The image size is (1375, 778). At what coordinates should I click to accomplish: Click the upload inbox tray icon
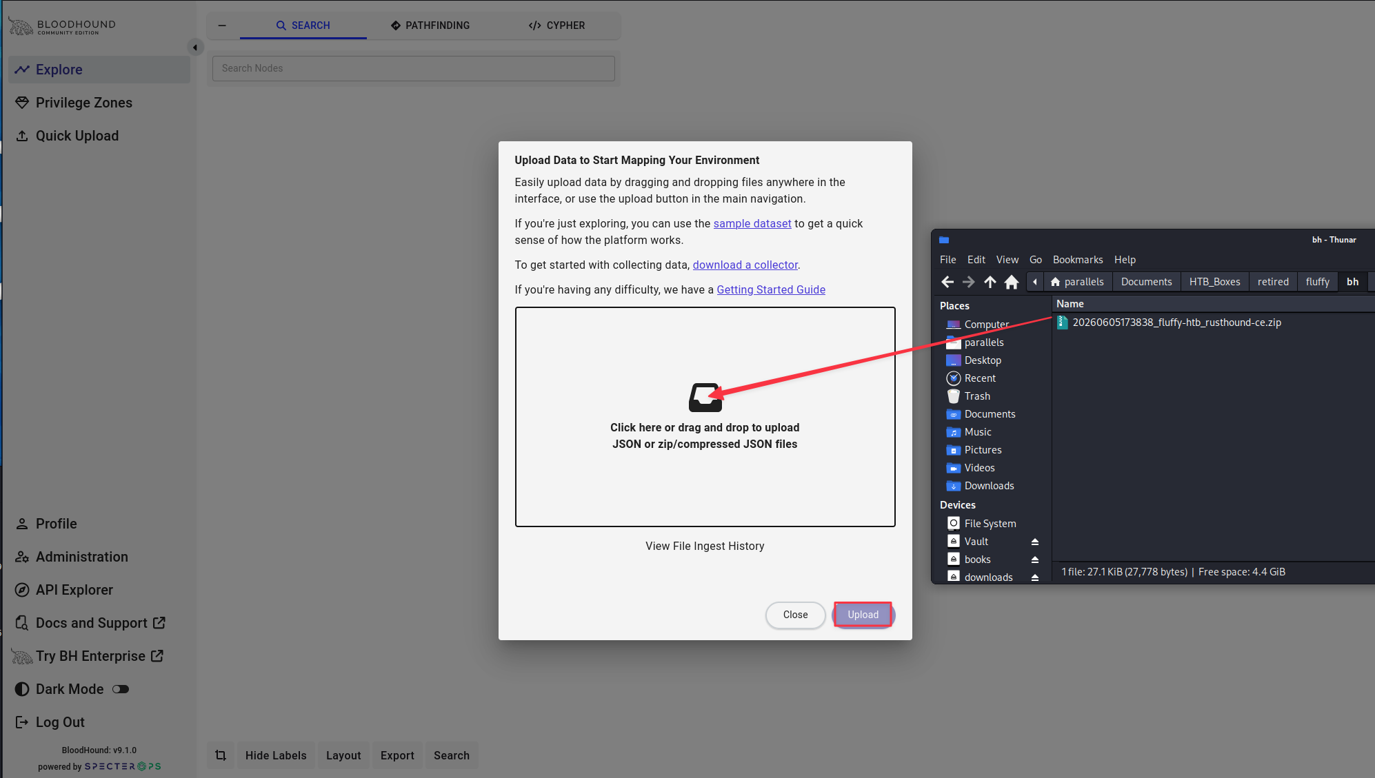pos(705,398)
